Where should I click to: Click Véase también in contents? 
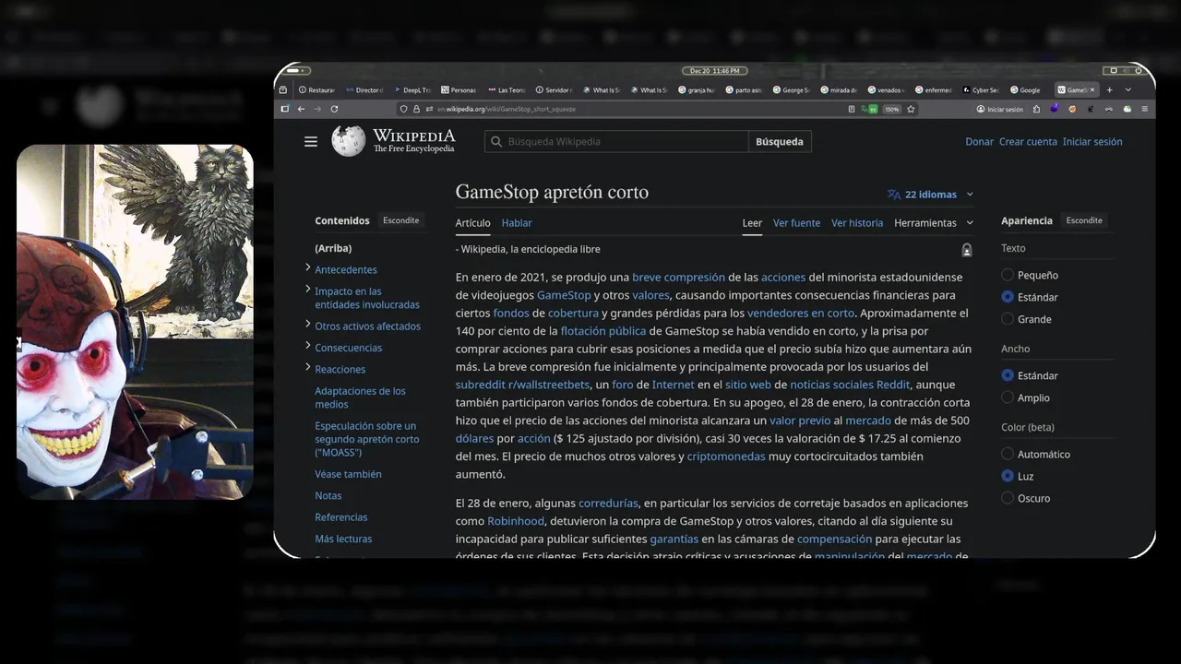[348, 474]
